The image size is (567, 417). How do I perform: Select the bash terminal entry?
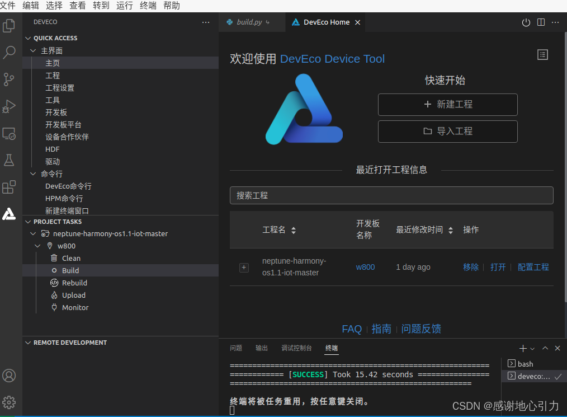(x=534, y=364)
